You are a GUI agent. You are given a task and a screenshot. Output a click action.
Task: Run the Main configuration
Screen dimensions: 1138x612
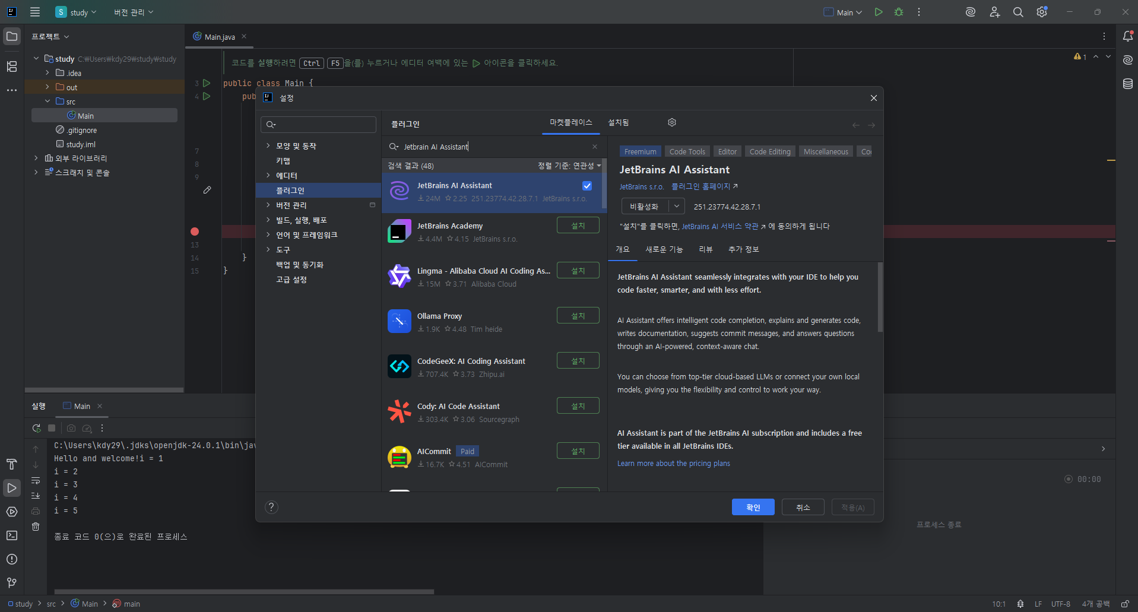[879, 12]
